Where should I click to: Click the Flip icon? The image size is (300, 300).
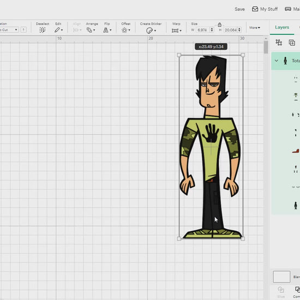pos(106,30)
